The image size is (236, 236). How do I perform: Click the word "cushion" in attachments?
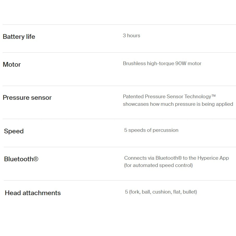(x=161, y=192)
